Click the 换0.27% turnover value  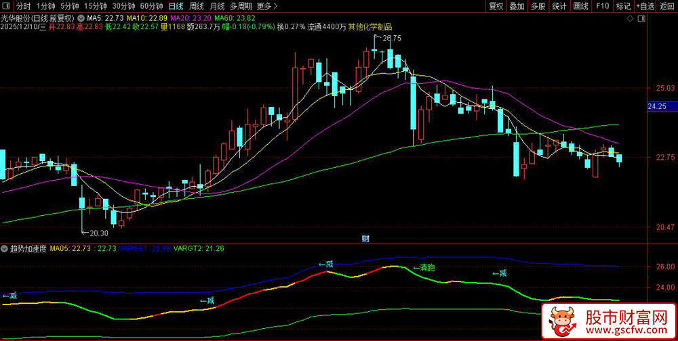(x=292, y=27)
